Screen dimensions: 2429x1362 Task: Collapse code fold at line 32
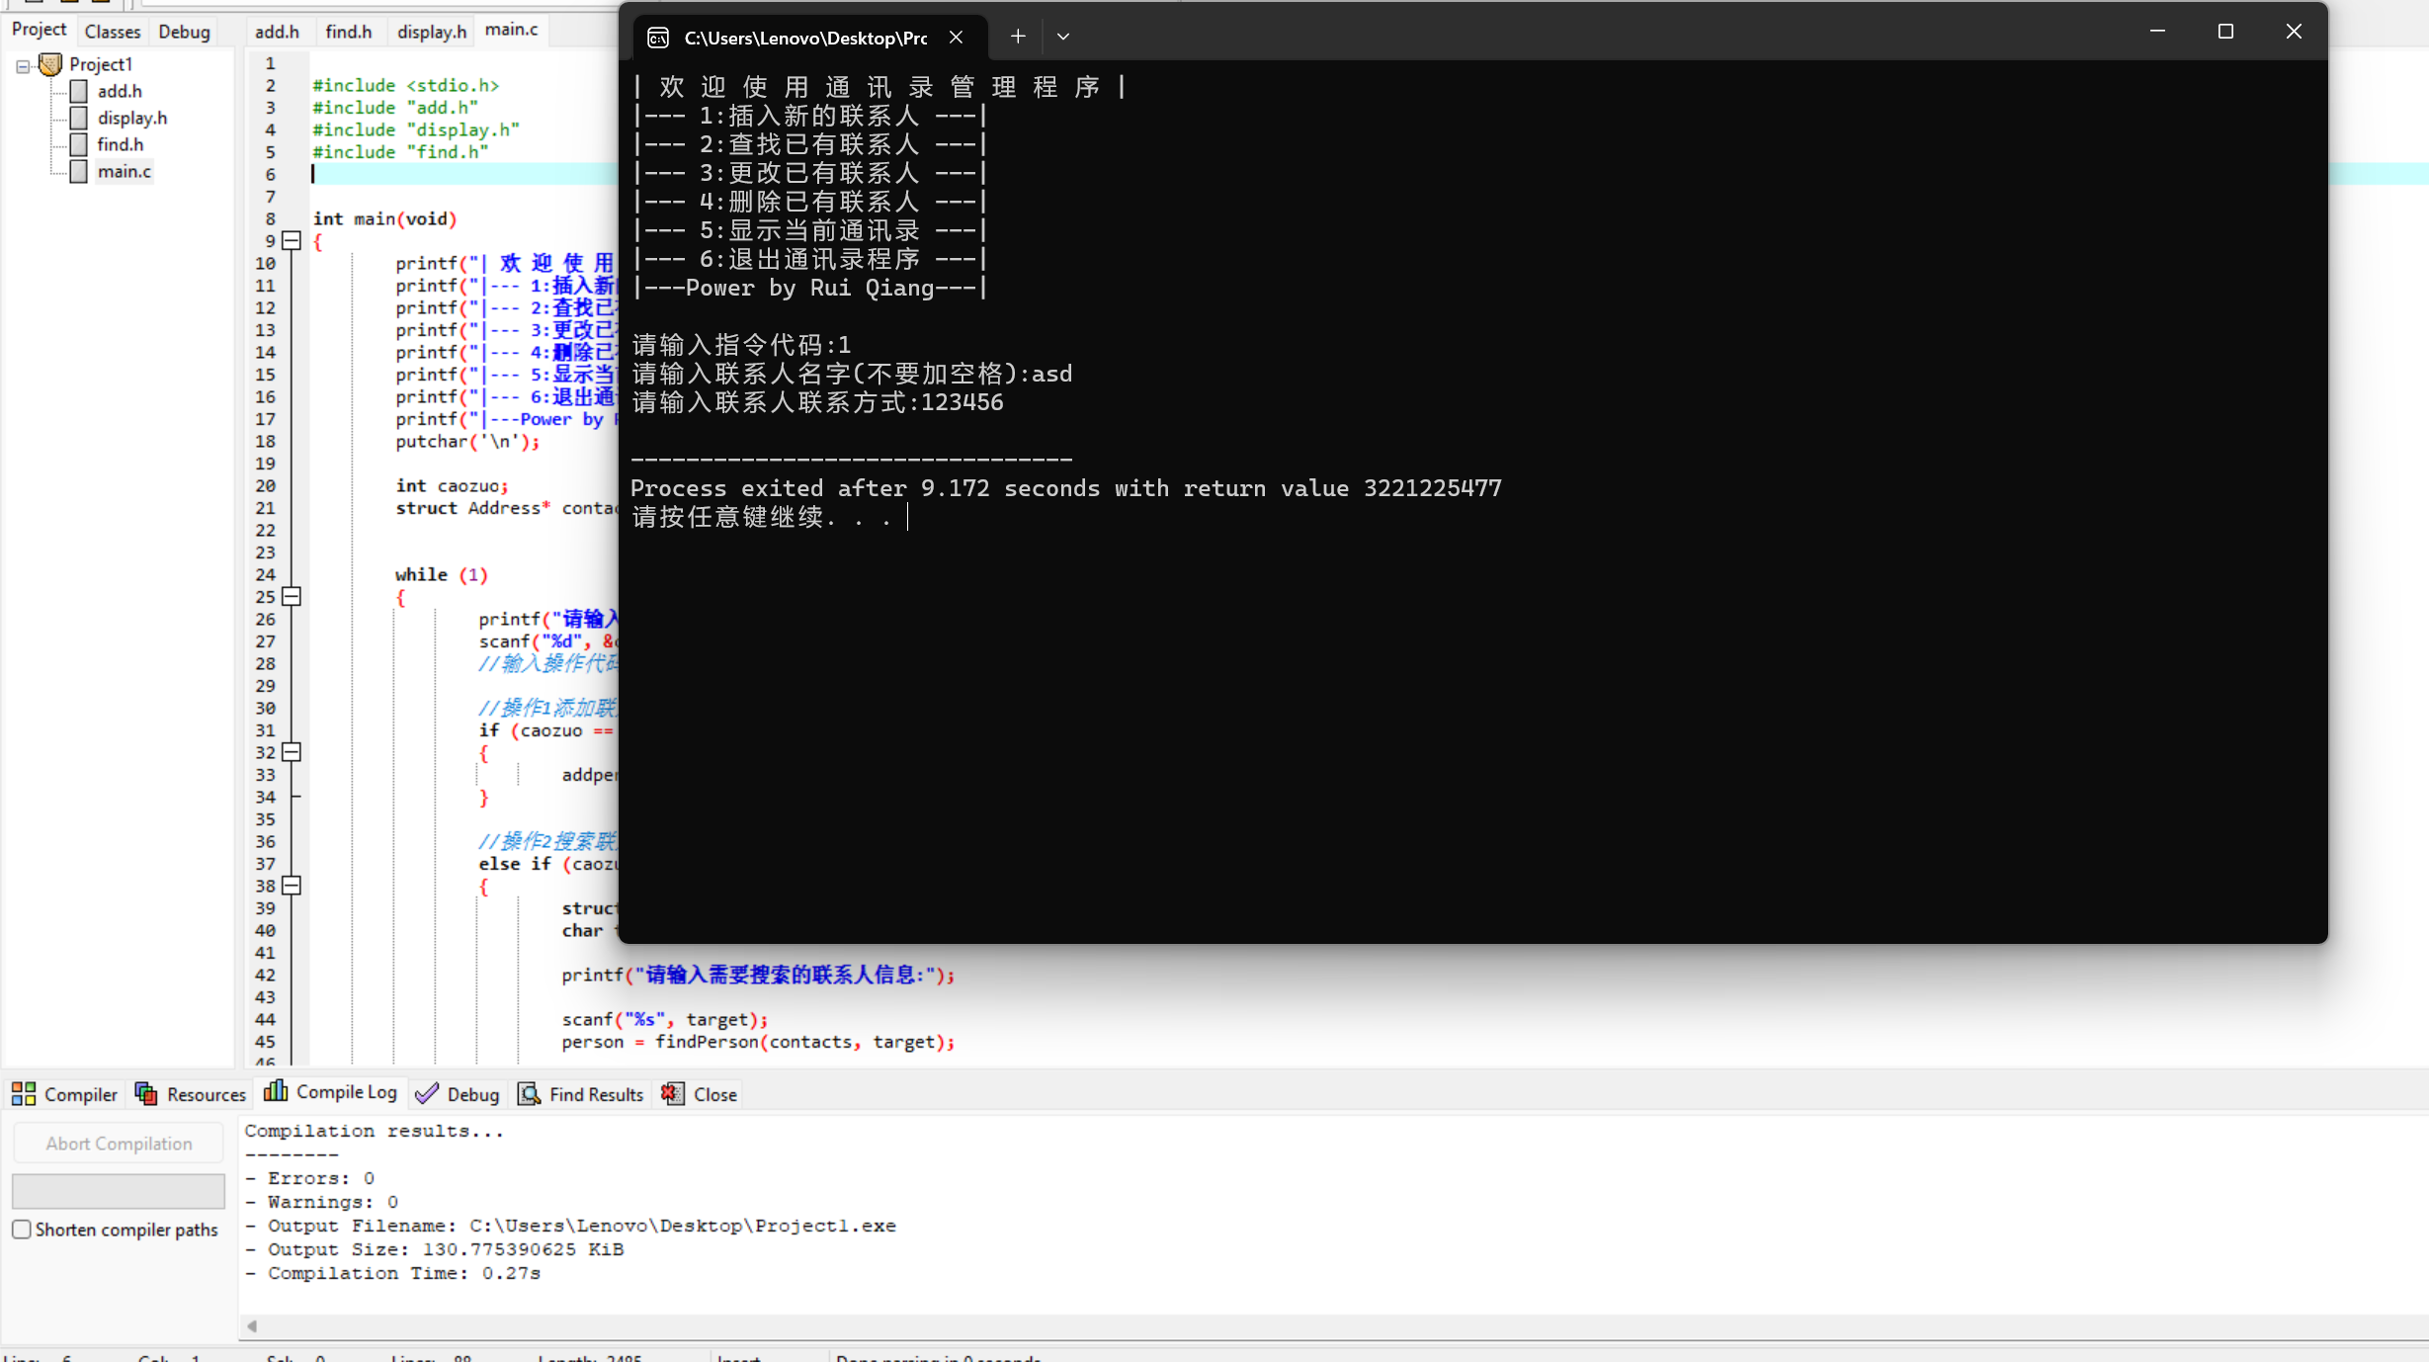(292, 752)
